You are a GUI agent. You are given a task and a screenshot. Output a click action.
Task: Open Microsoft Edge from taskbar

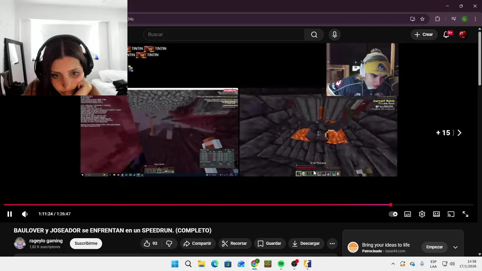(x=215, y=264)
